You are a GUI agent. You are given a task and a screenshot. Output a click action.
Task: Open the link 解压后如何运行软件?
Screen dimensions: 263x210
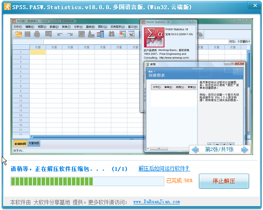click(164, 168)
